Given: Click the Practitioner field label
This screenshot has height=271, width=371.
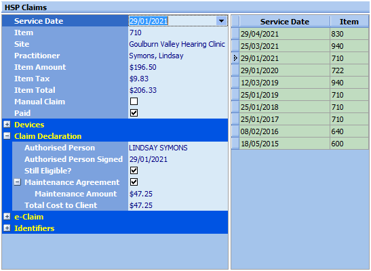Looking at the screenshot, I should point(37,56).
